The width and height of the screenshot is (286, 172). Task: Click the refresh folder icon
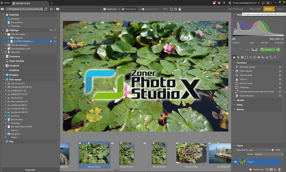point(46,9)
